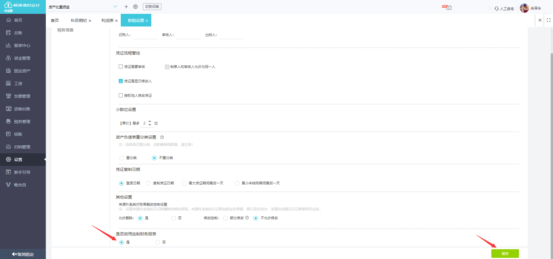Open 固定资产 in the sidebar

pyautogui.click(x=22, y=71)
